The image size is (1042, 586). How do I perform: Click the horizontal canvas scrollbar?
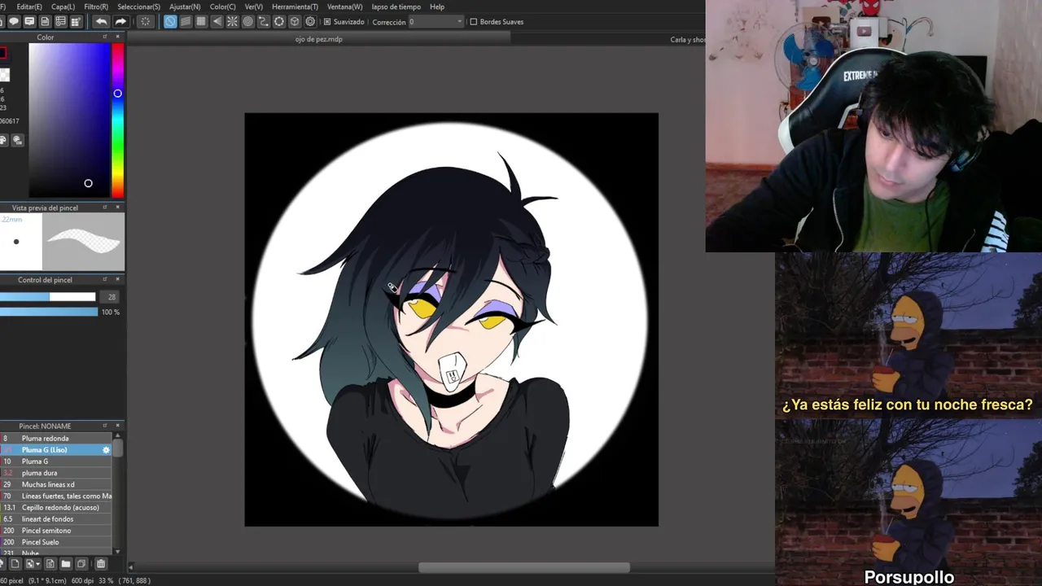click(524, 567)
